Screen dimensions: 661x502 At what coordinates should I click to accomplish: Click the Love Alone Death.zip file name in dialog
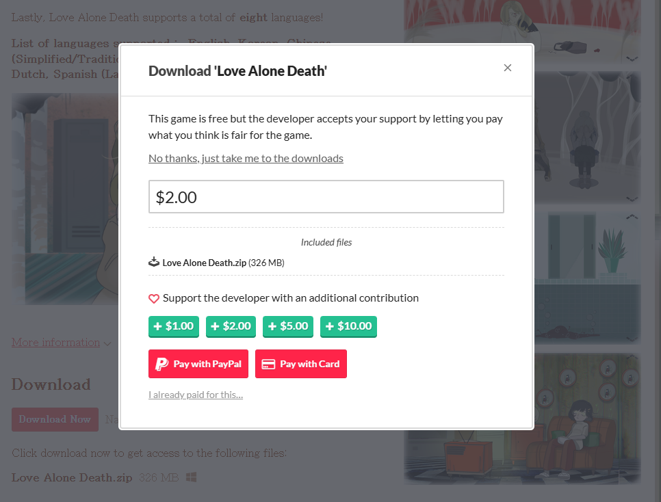205,263
